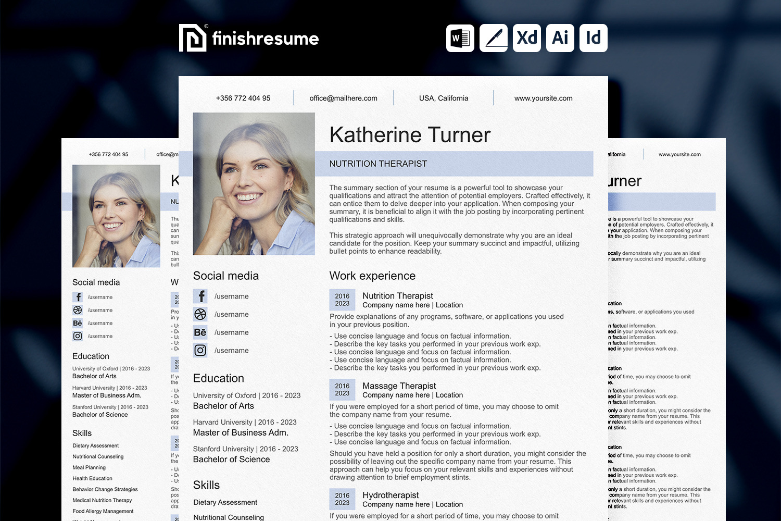This screenshot has width=781, height=521.
Task: Select the Katherine Turner name heading
Action: [x=410, y=135]
